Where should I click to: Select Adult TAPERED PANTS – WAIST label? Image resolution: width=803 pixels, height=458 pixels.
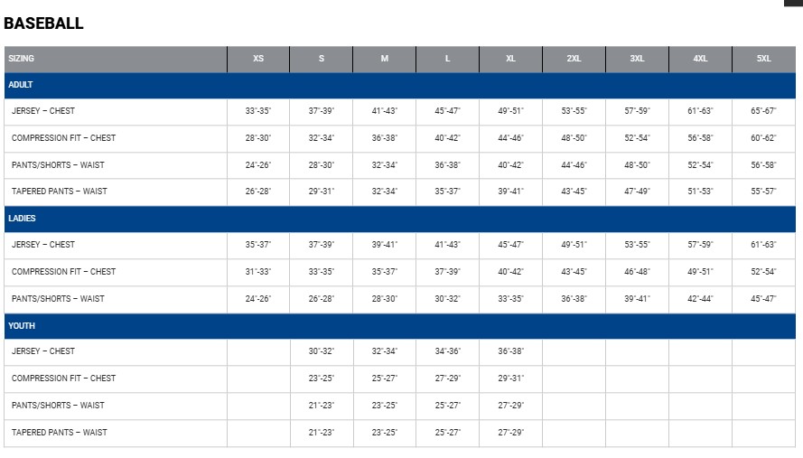(60, 192)
